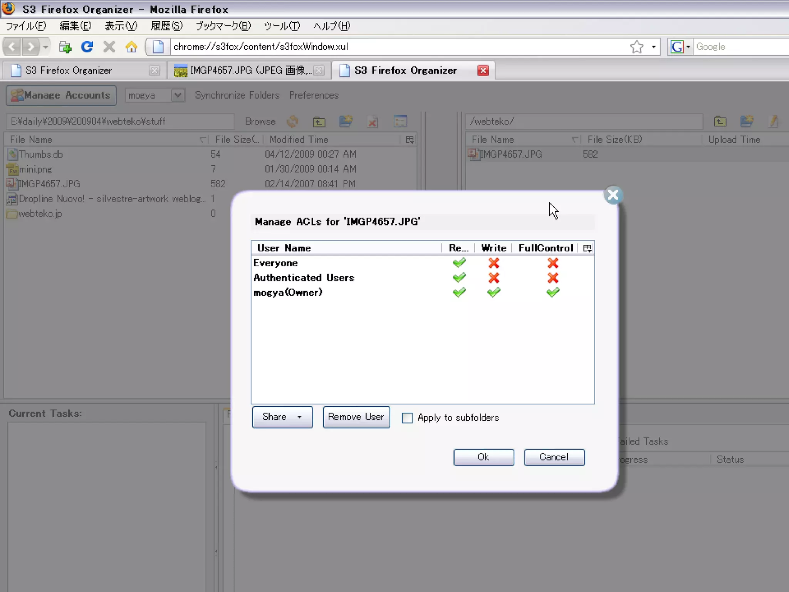The width and height of the screenshot is (789, 592).
Task: Select Thumbs.db in local file list
Action: click(210, 155)
